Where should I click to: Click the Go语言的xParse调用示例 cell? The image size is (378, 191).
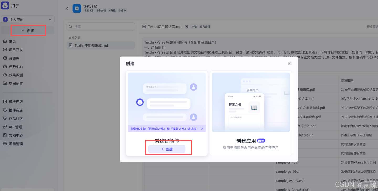(358, 171)
